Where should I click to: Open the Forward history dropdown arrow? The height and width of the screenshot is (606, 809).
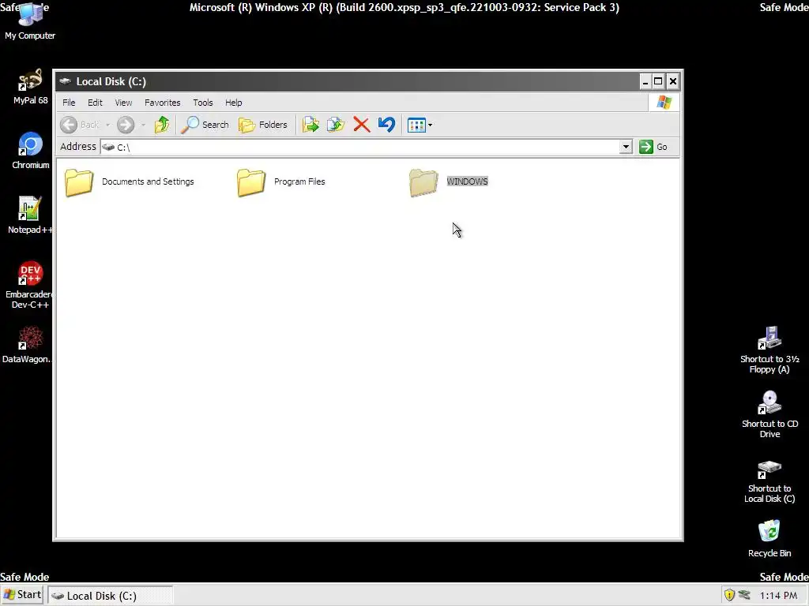(x=143, y=125)
